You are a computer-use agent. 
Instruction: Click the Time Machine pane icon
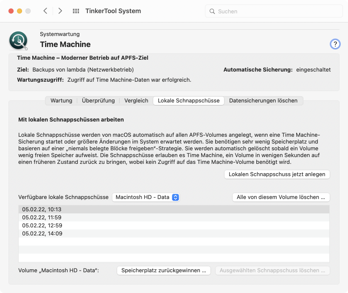18,41
